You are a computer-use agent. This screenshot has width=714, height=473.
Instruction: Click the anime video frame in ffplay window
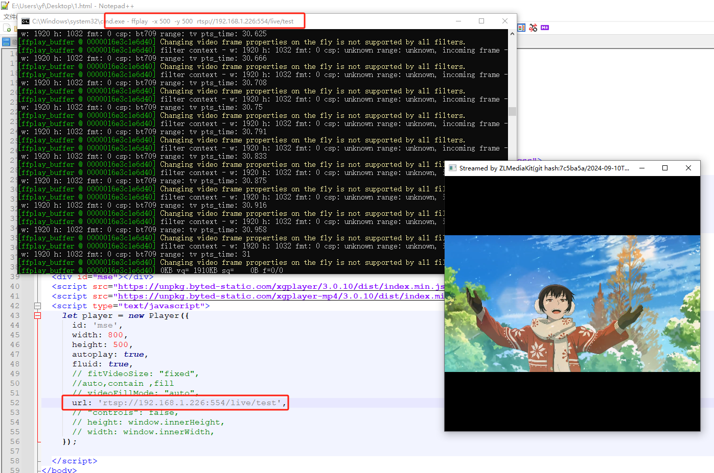point(572,304)
